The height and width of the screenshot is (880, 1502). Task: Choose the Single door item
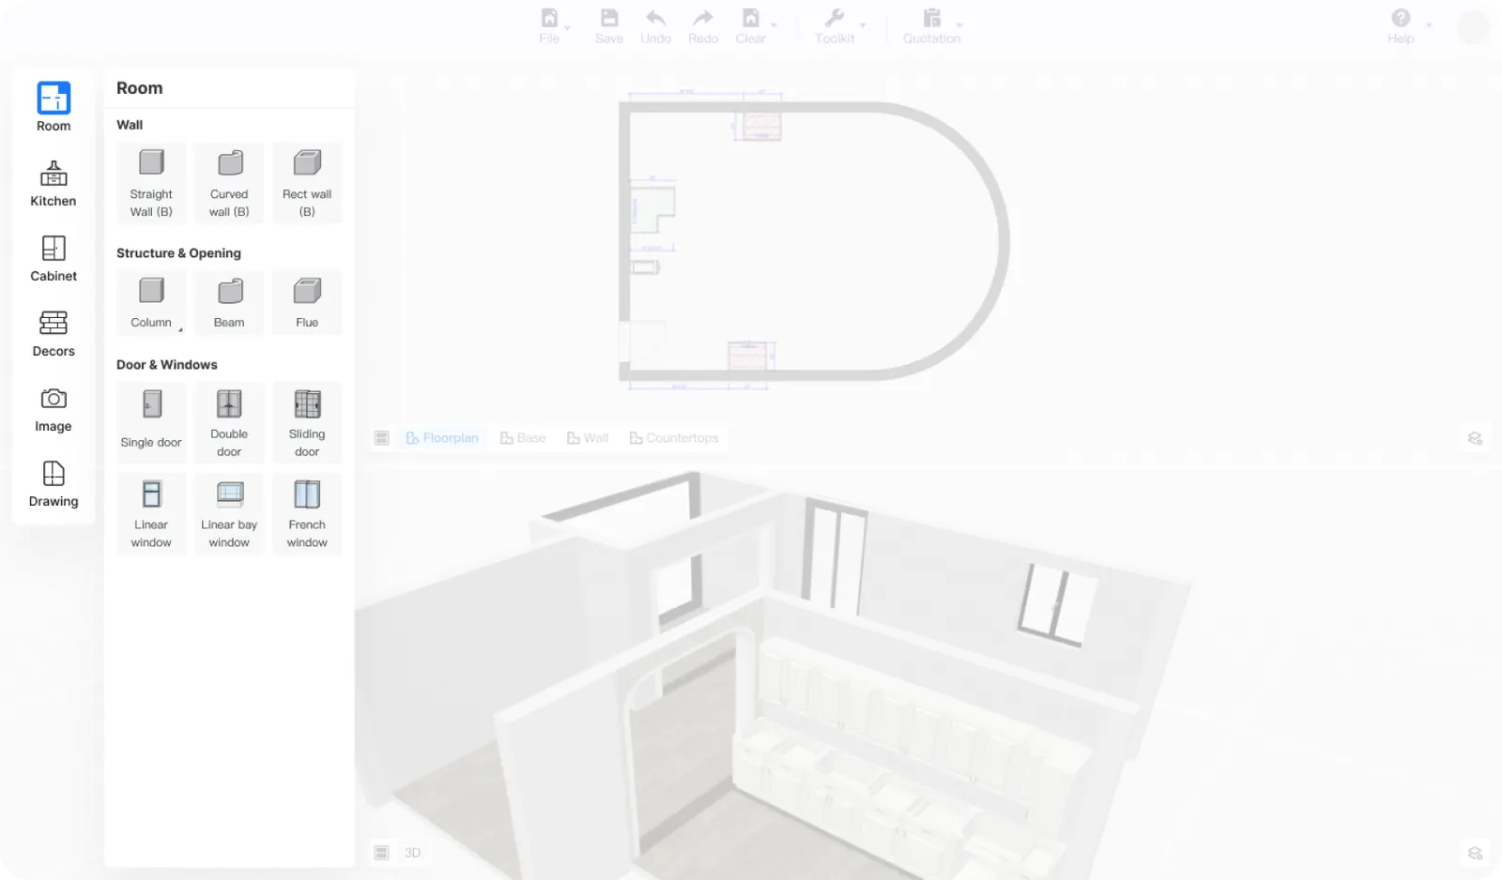pyautogui.click(x=151, y=421)
